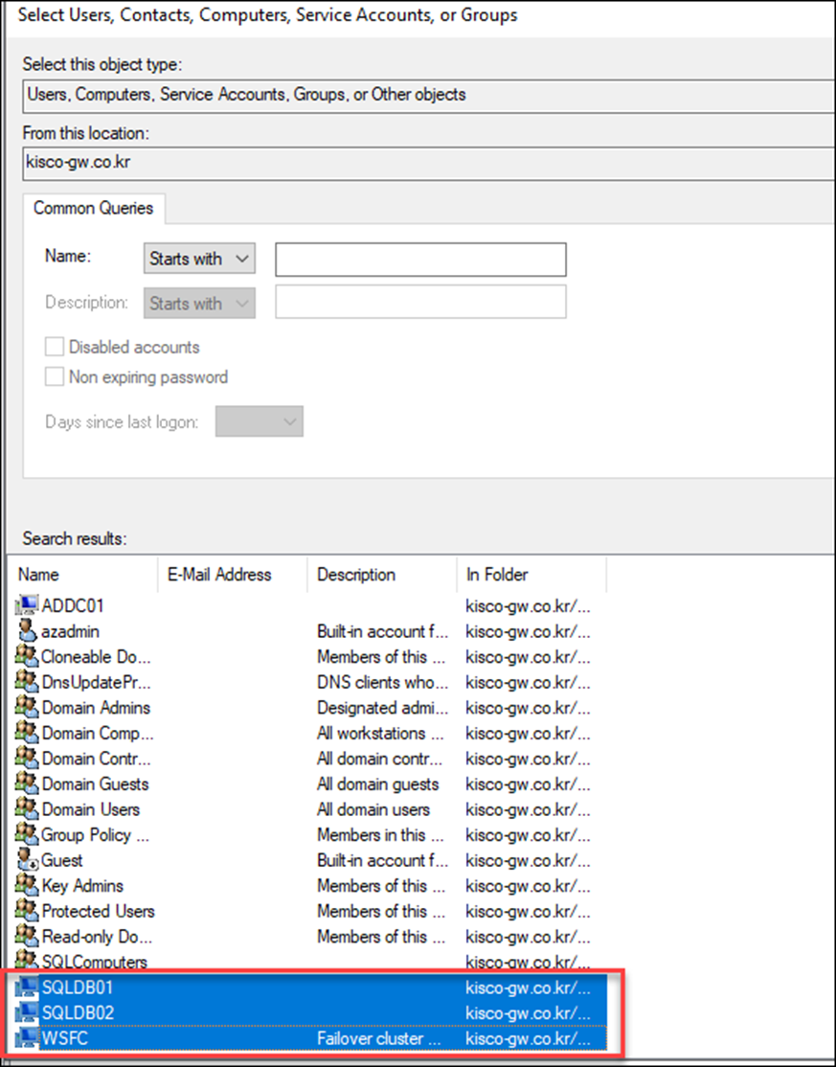Select the SQLDB01 row name
This screenshot has height=1067, width=836.
[78, 988]
